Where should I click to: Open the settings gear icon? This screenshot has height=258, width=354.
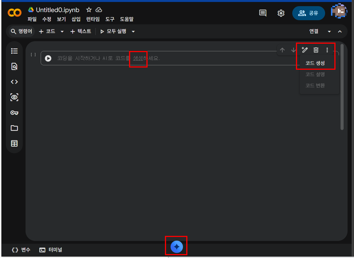tap(281, 13)
